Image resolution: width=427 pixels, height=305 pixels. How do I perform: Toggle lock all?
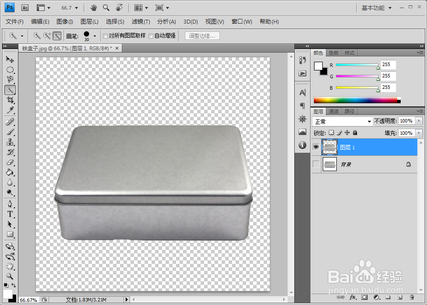tap(355, 133)
